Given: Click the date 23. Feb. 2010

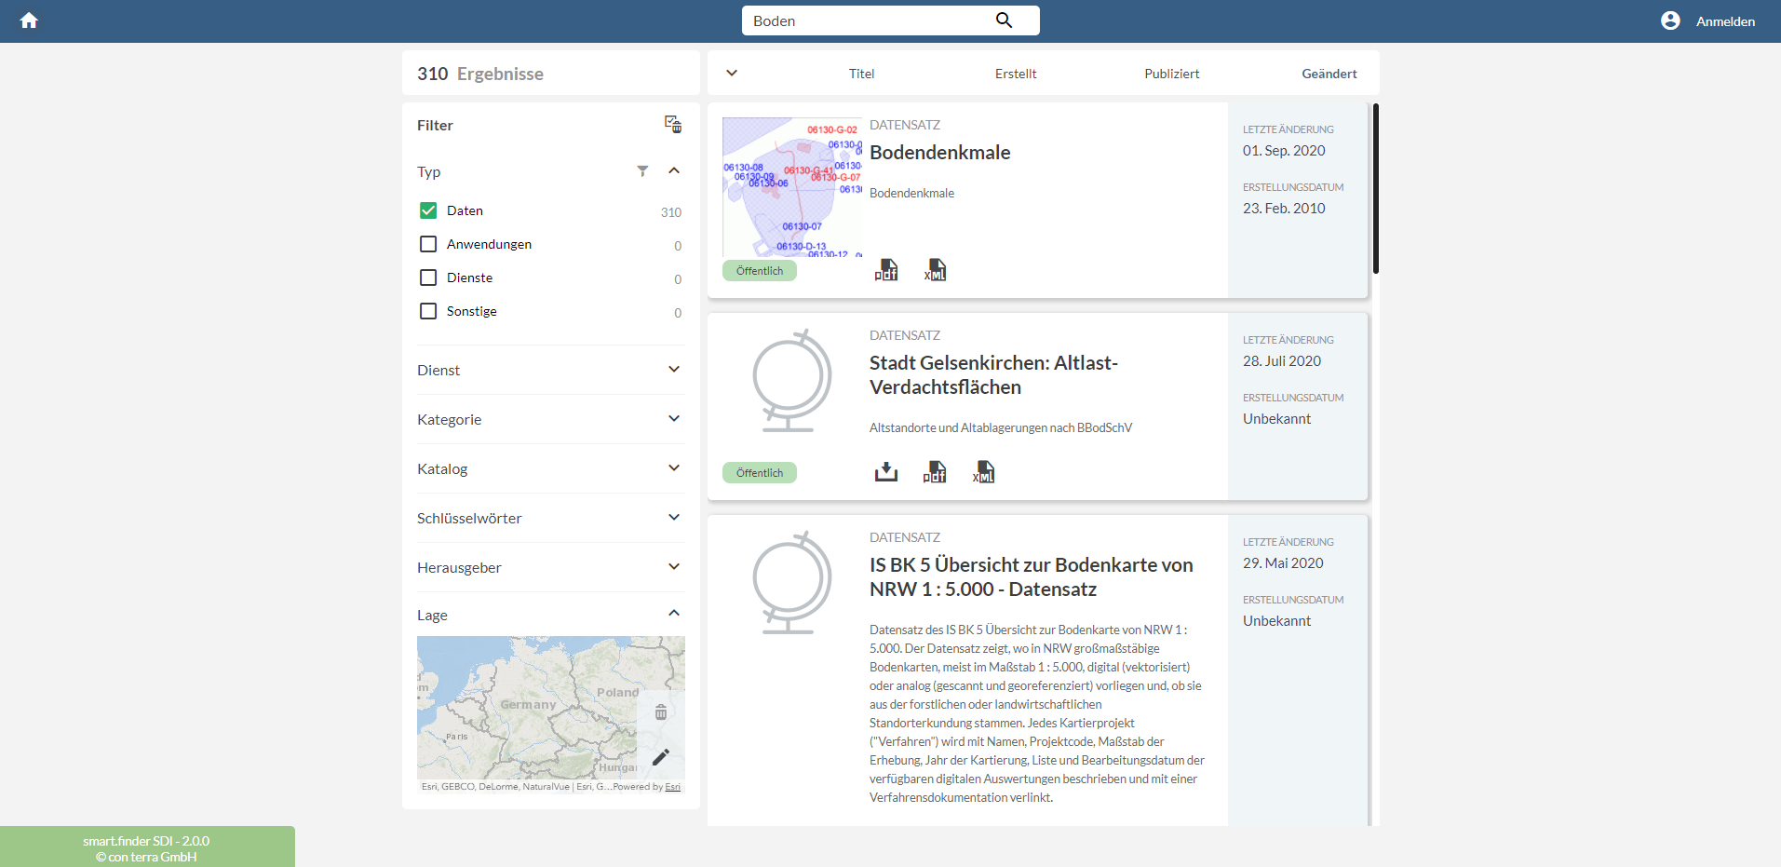Looking at the screenshot, I should point(1284,209).
